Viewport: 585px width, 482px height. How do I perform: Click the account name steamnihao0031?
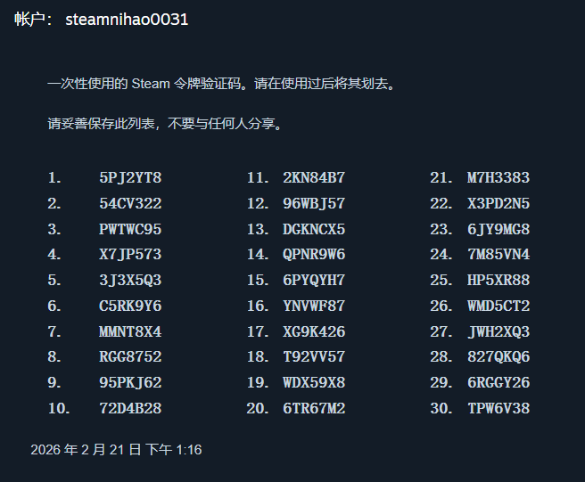[127, 20]
